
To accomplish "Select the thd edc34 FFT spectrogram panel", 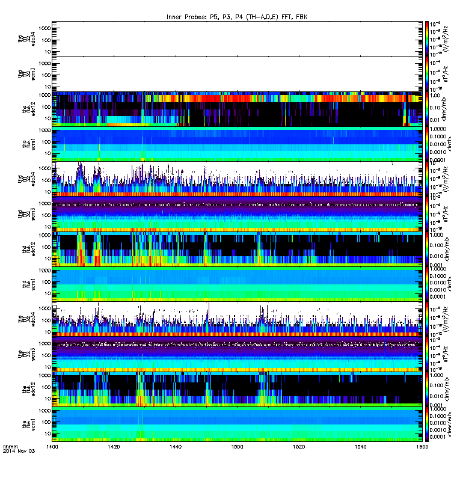I will click(237, 179).
